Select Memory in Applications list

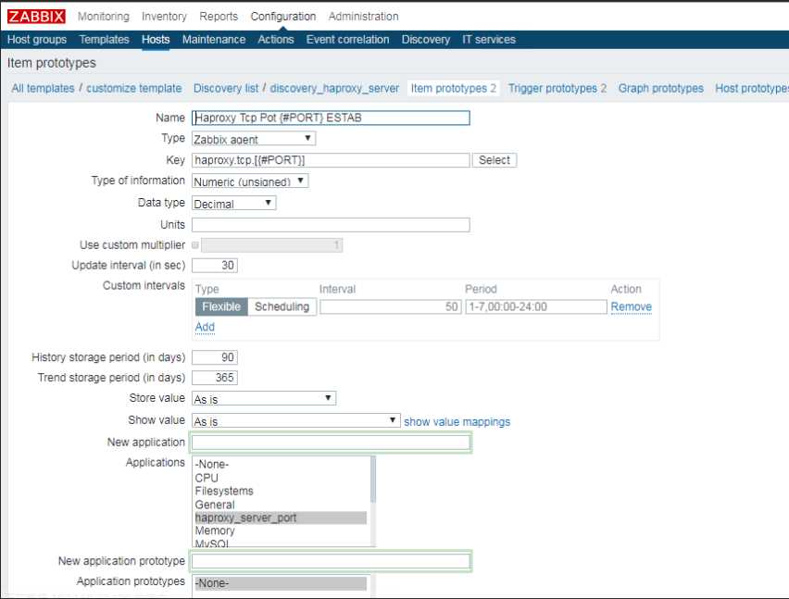point(281,530)
